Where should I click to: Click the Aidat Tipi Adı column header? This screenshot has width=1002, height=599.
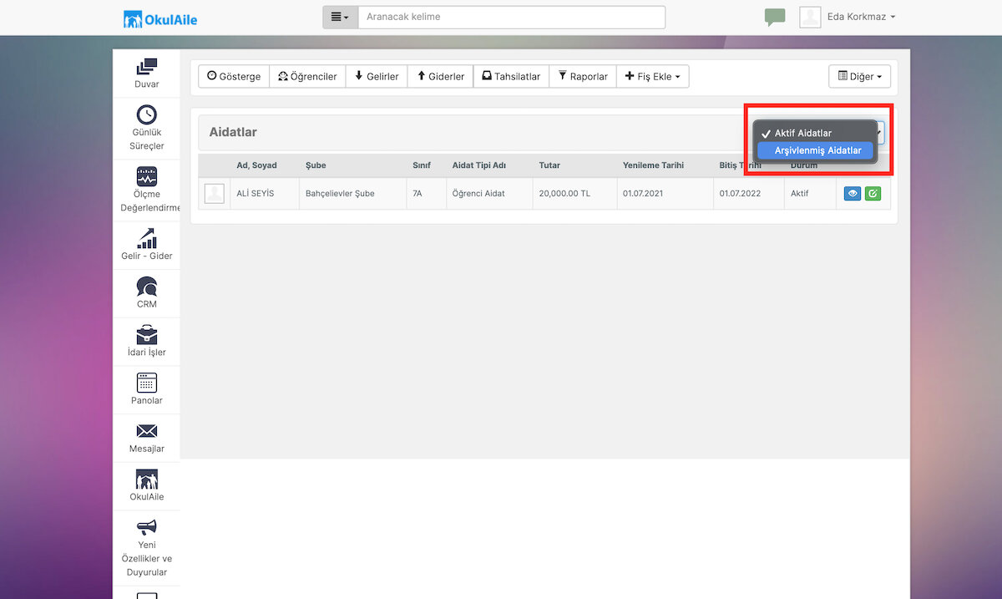click(479, 165)
